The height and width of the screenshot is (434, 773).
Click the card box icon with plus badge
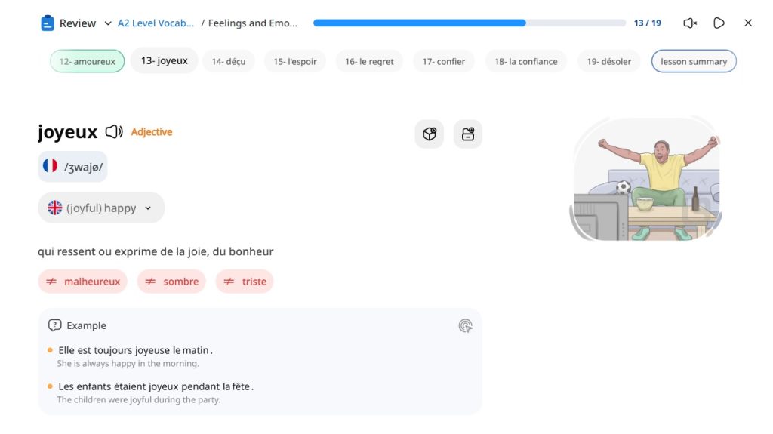pyautogui.click(x=468, y=134)
